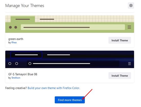Open author Strellson's profile link

click(x=16, y=78)
